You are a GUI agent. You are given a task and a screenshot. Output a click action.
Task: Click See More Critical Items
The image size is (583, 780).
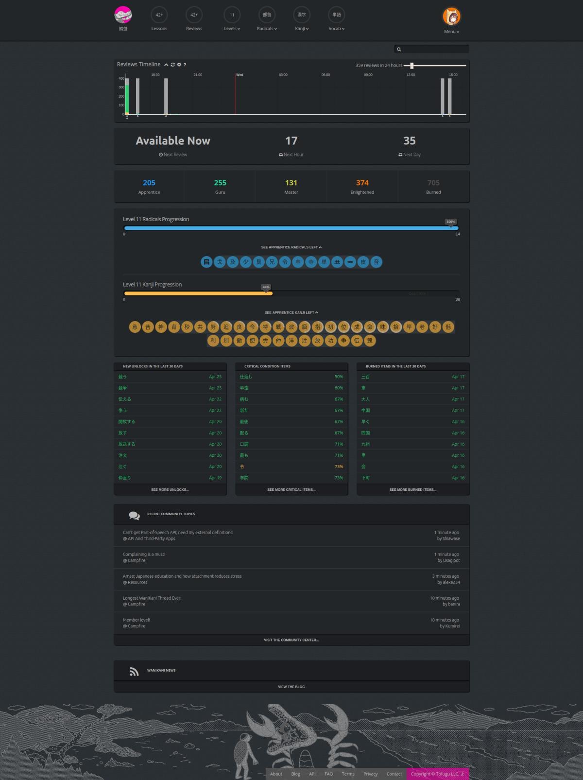[291, 489]
